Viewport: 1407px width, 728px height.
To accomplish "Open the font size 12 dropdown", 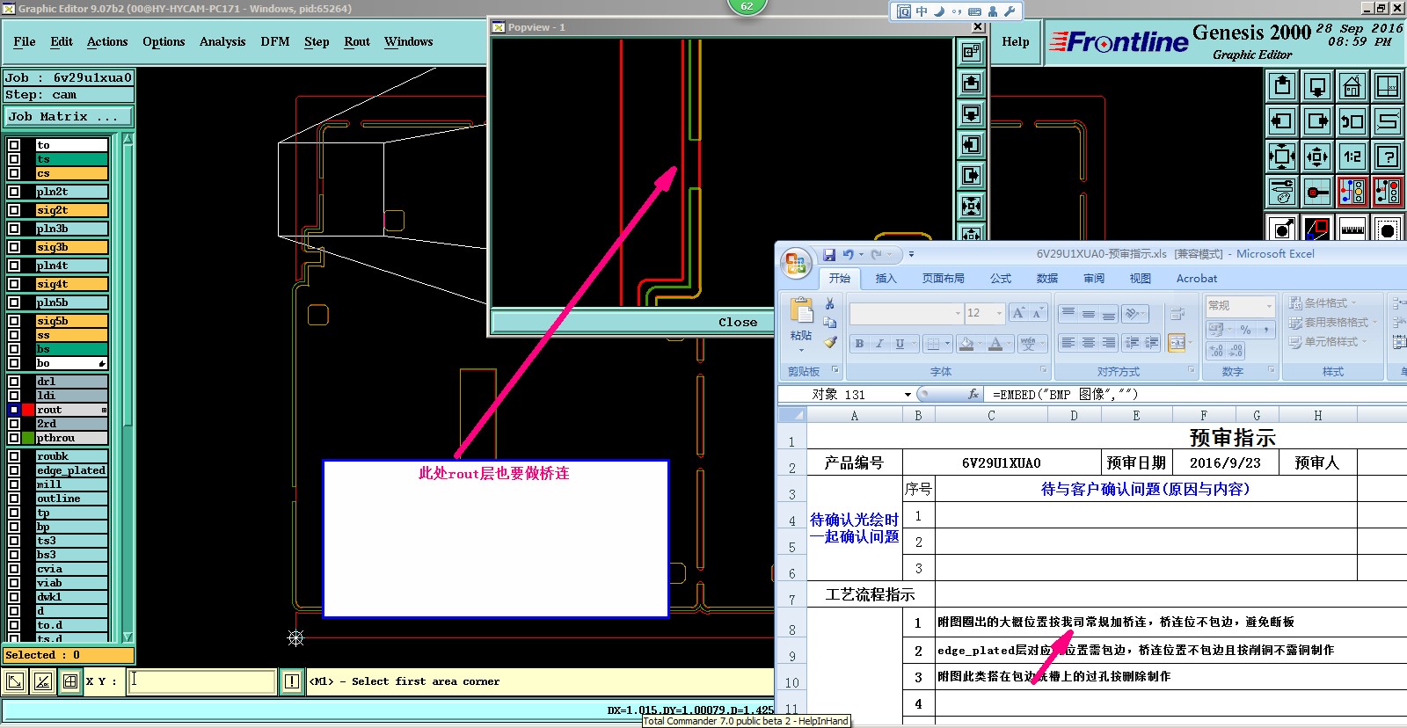I will tap(999, 313).
